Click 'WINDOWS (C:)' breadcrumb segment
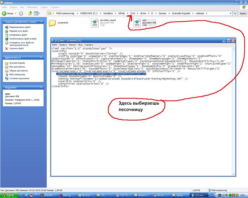248x198 pixels. [x=89, y=13]
